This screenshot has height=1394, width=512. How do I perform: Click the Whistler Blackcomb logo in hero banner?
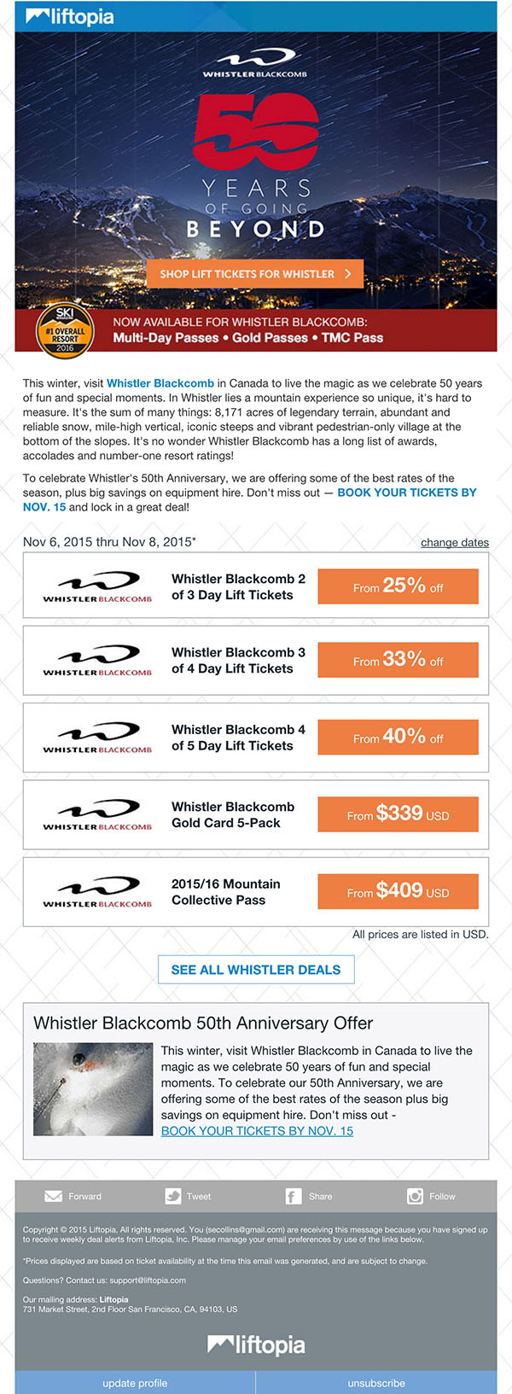click(255, 63)
